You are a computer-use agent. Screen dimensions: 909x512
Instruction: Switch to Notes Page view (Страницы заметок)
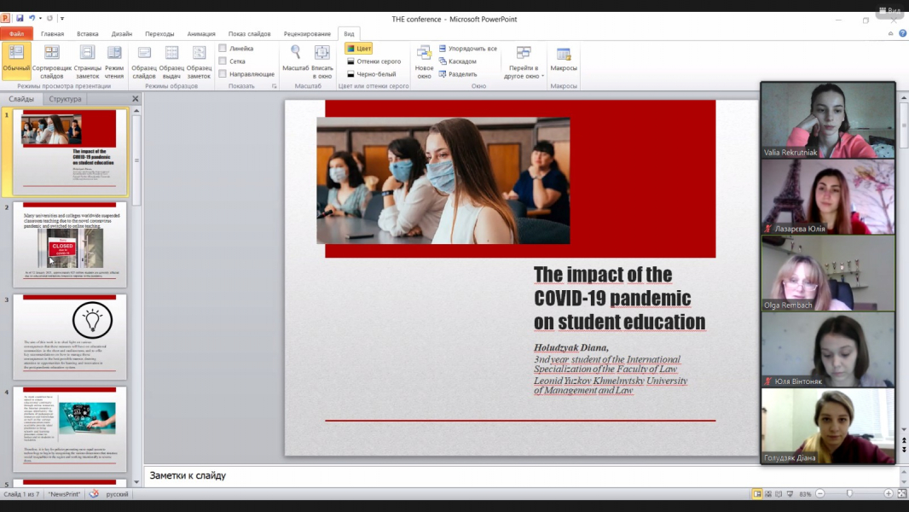point(87,60)
